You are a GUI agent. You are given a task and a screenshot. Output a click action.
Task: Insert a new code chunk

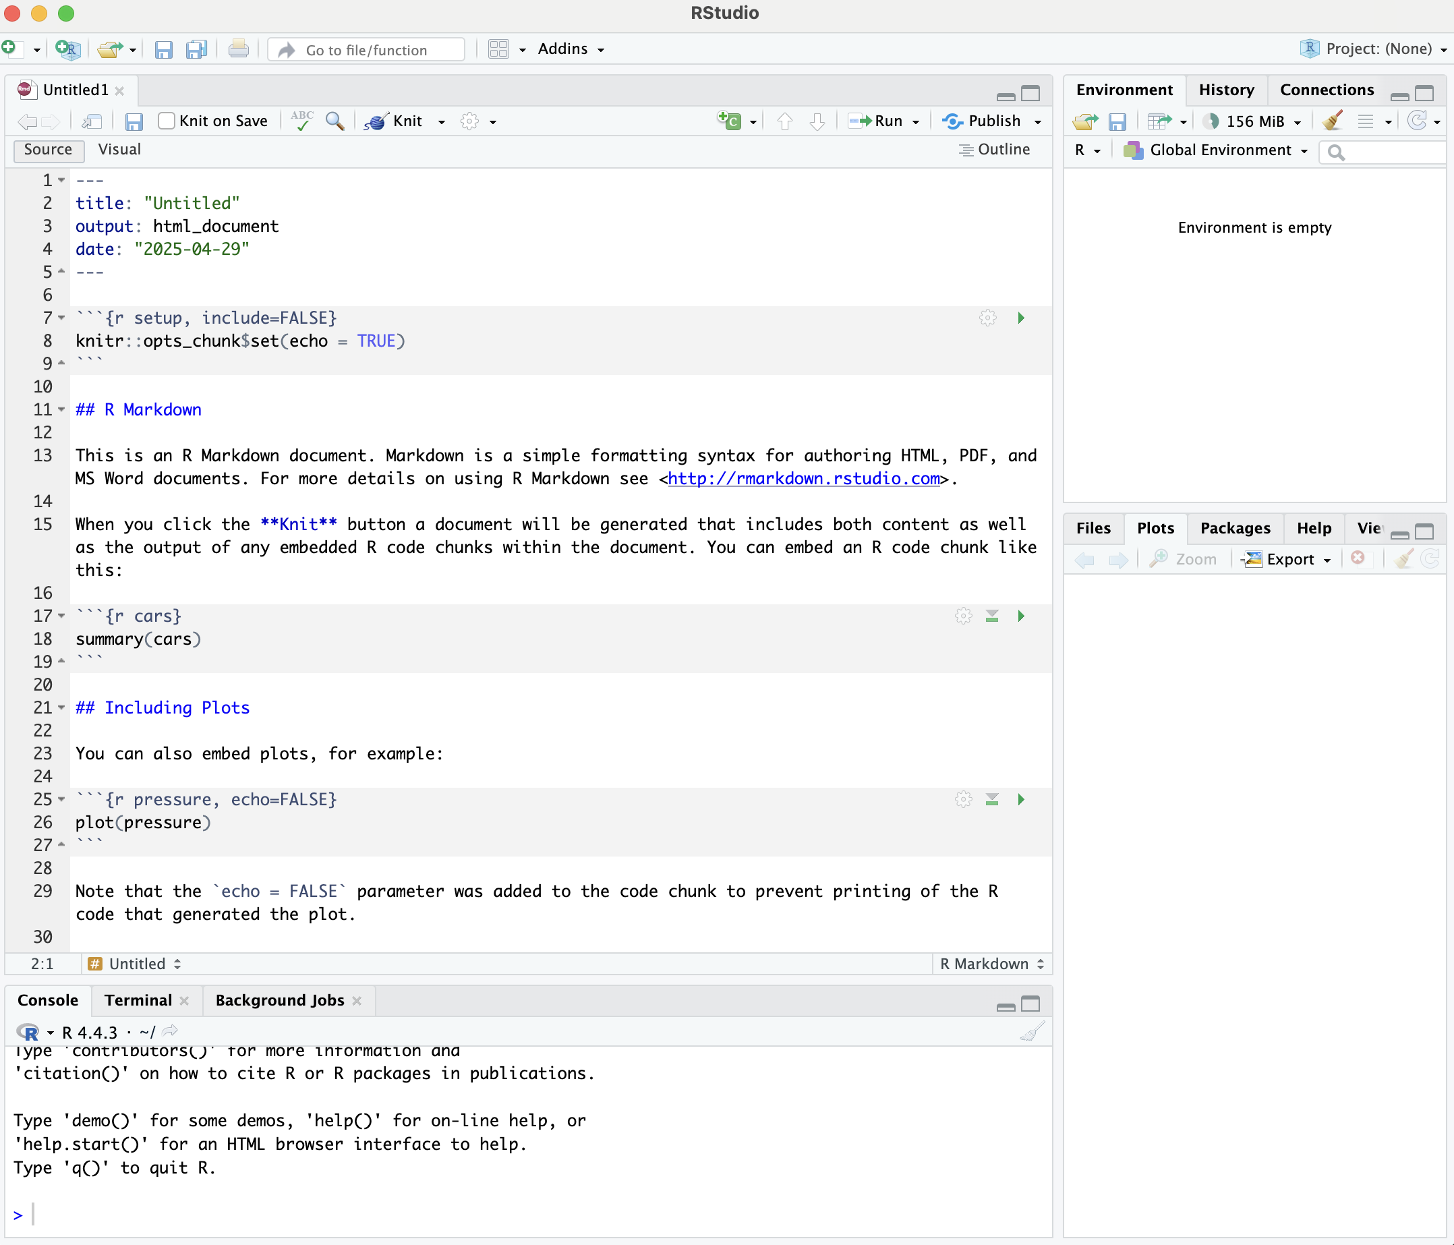[729, 121]
